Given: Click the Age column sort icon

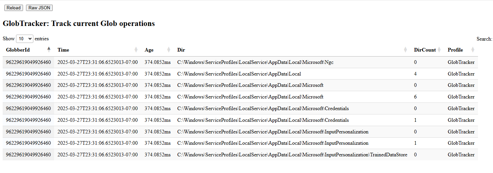Looking at the screenshot, I should point(168,50).
